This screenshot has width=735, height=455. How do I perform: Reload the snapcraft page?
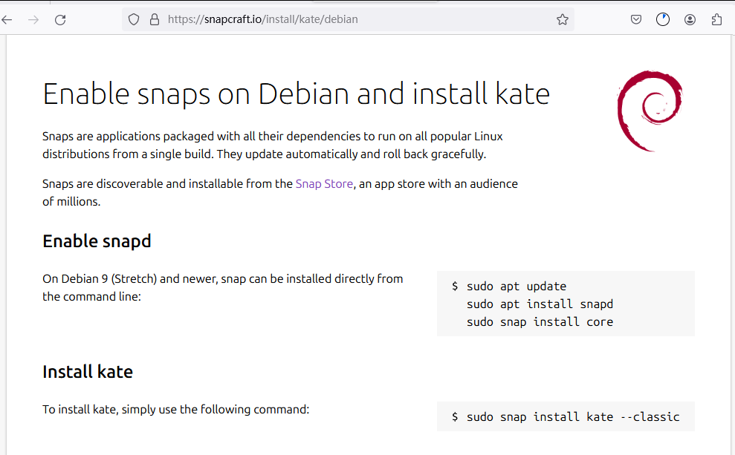[60, 19]
